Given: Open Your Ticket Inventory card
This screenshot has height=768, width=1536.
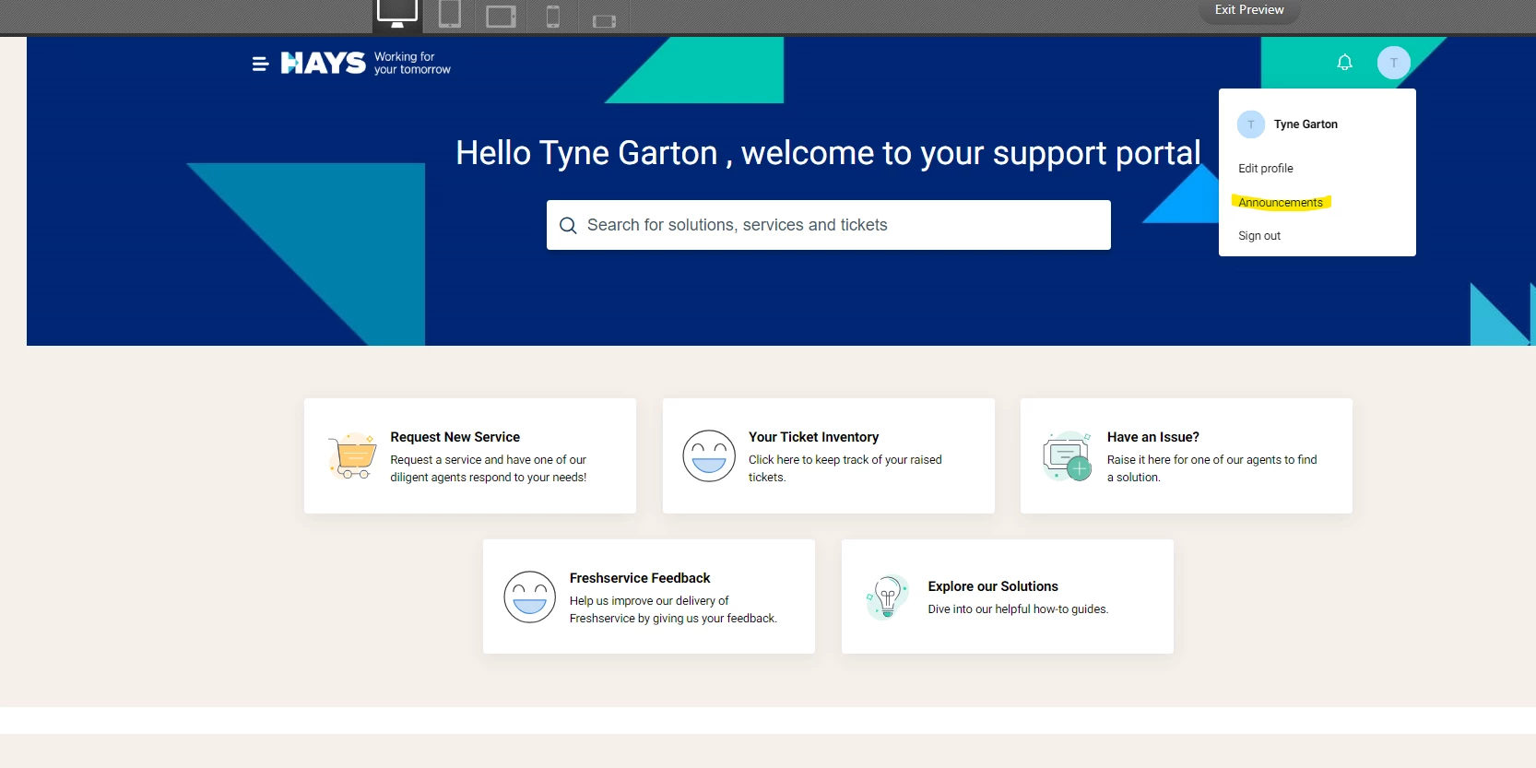Looking at the screenshot, I should (829, 456).
